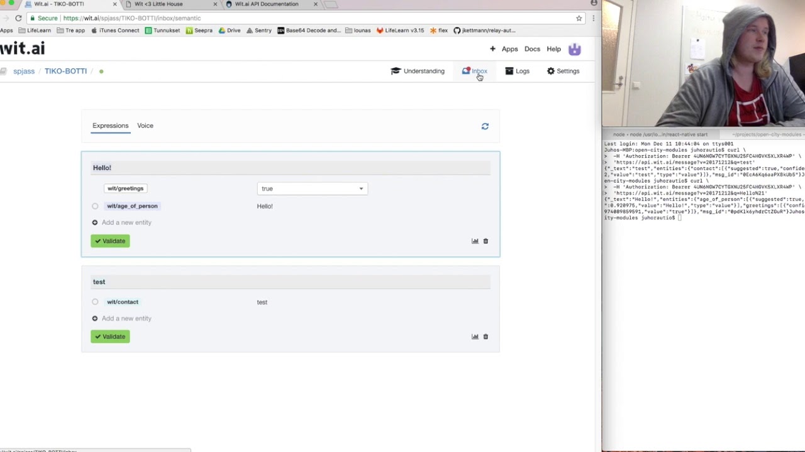Open lounas bookmark folder
The height and width of the screenshot is (452, 805).
point(358,30)
